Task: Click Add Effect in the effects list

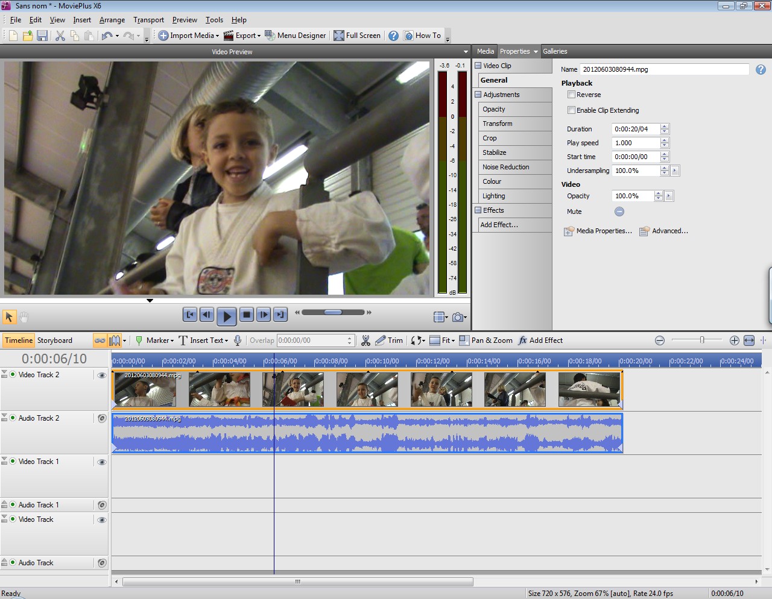Action: pyautogui.click(x=499, y=225)
